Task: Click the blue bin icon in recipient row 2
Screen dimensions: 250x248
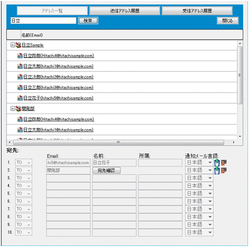Action: pos(217,171)
